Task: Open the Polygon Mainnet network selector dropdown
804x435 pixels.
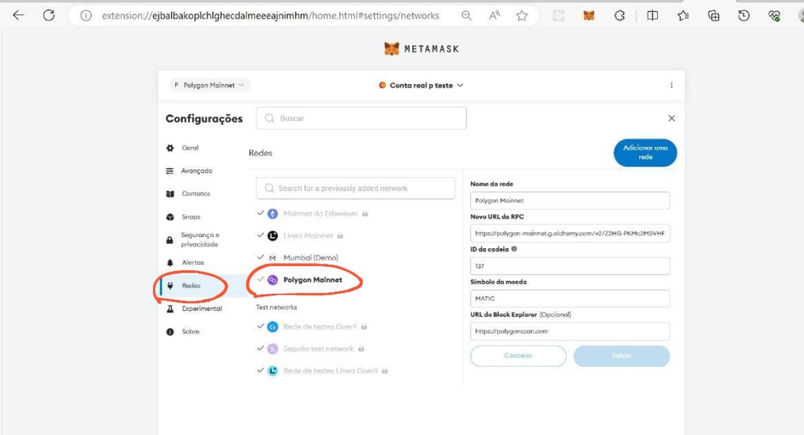Action: [209, 85]
